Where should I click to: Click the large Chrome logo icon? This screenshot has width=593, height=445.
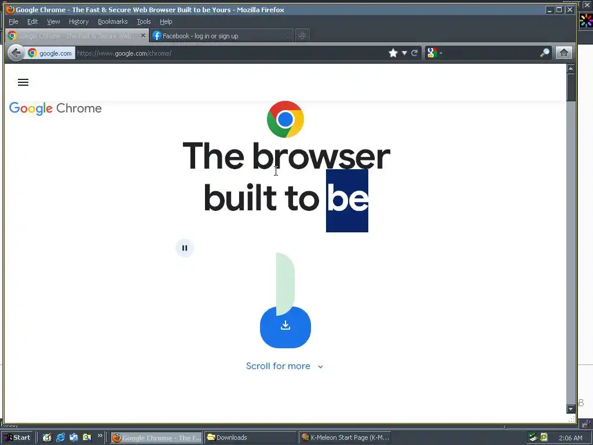coord(285,119)
